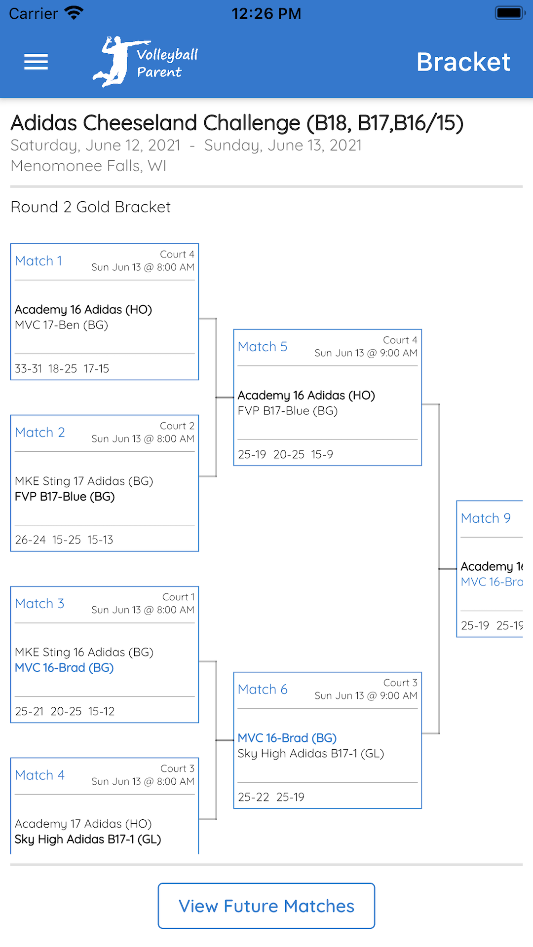This screenshot has height=947, width=533.
Task: Tap the Volleyball Parent logo
Action: pyautogui.click(x=146, y=62)
